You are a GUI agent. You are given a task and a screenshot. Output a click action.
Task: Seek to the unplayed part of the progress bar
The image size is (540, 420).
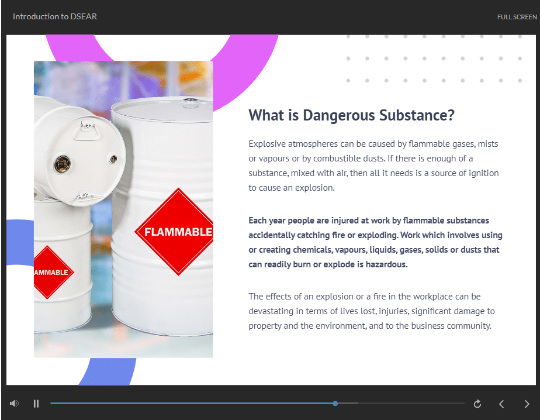[401, 403]
